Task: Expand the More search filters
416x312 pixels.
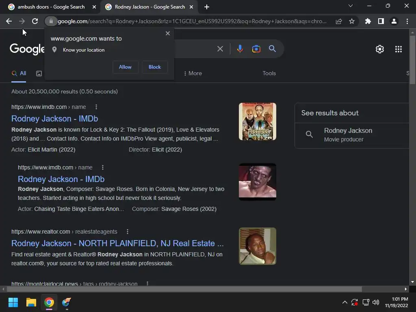Action: point(193,73)
